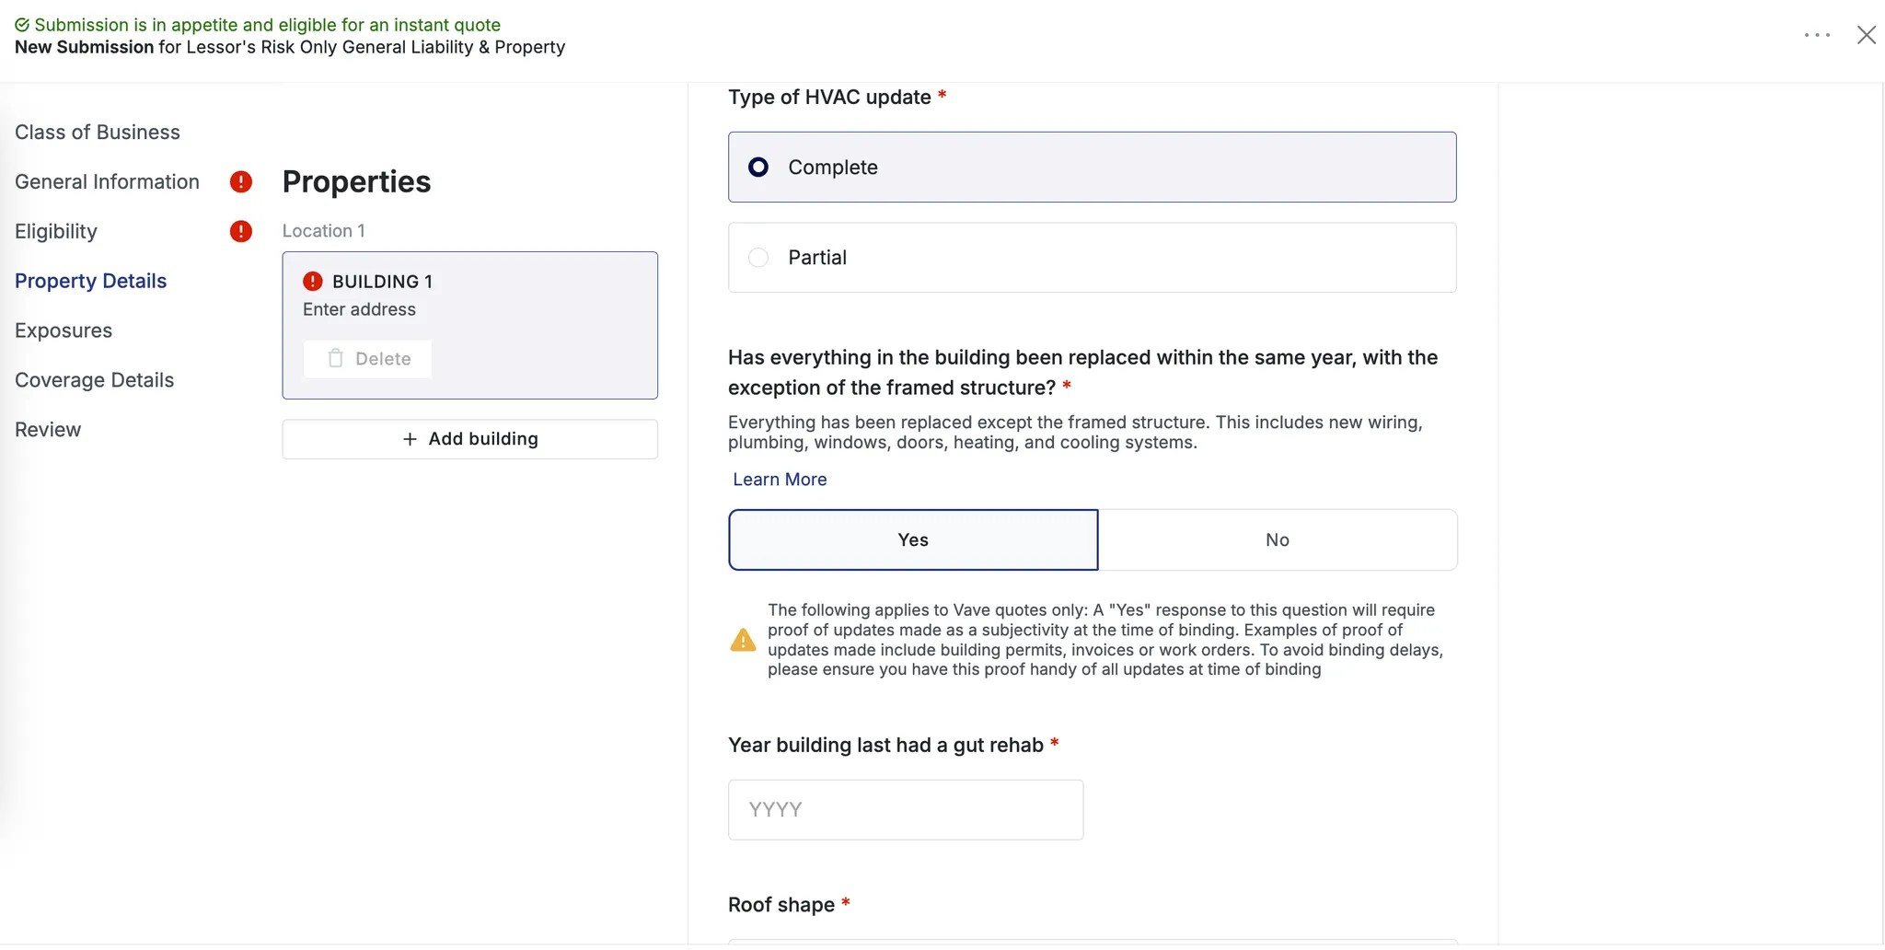This screenshot has width=1885, height=950.
Task: Choose Yes for everything replaced question
Action: (x=913, y=540)
